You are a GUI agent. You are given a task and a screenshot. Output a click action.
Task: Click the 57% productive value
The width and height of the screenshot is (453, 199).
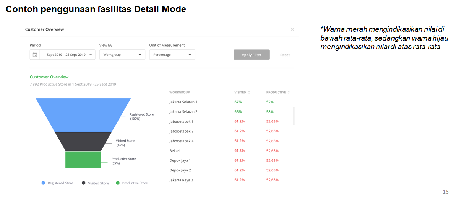coord(270,102)
